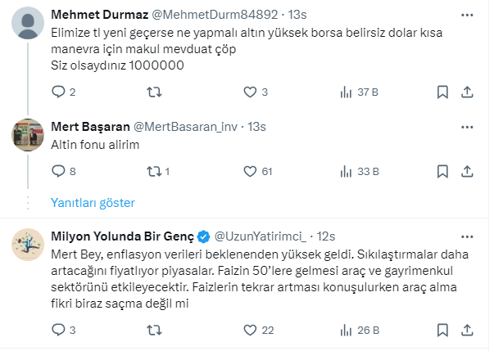Reply to Mehmet Durmaz's tweet

58,92
